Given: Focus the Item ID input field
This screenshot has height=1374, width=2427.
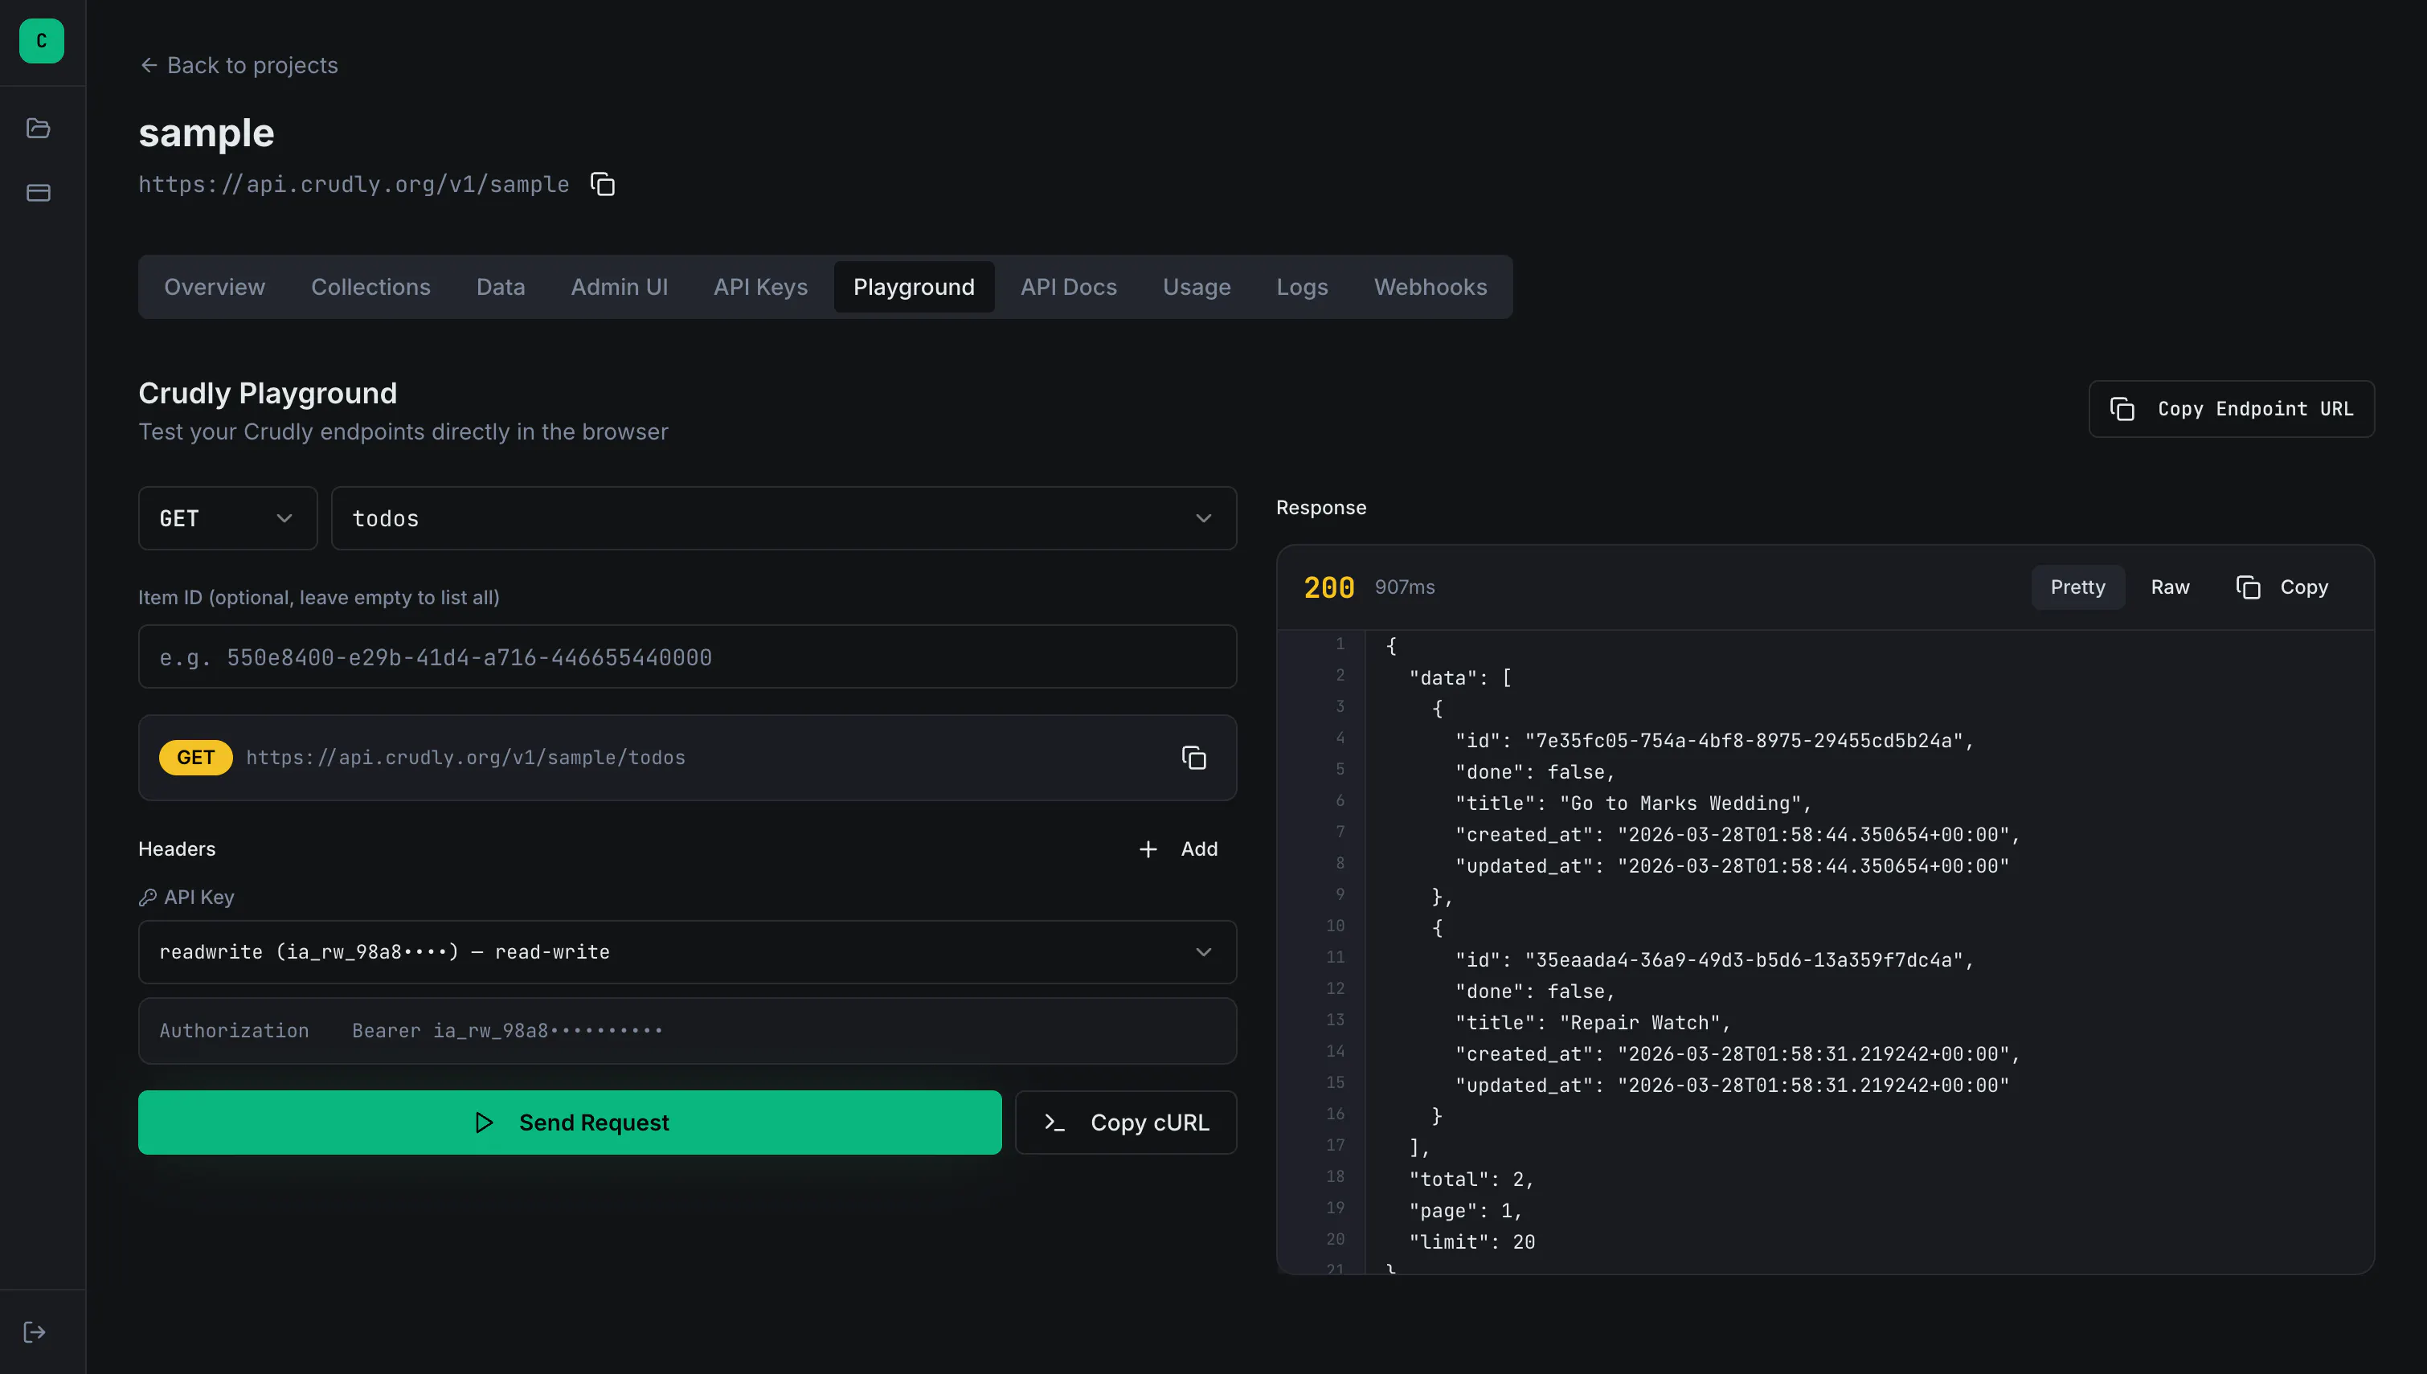Looking at the screenshot, I should click(x=687, y=656).
